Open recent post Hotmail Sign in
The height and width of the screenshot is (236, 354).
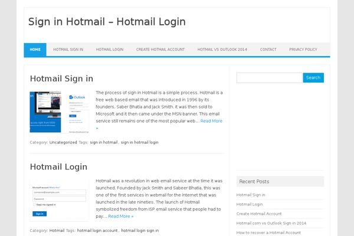click(x=251, y=195)
